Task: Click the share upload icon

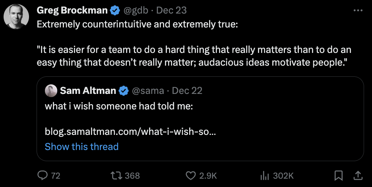Action: [x=357, y=175]
